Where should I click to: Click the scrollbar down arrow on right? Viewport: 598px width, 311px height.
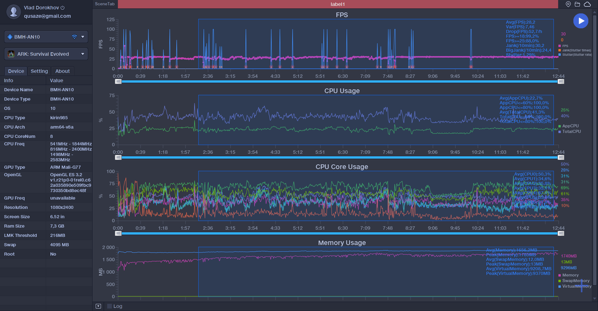click(594, 298)
